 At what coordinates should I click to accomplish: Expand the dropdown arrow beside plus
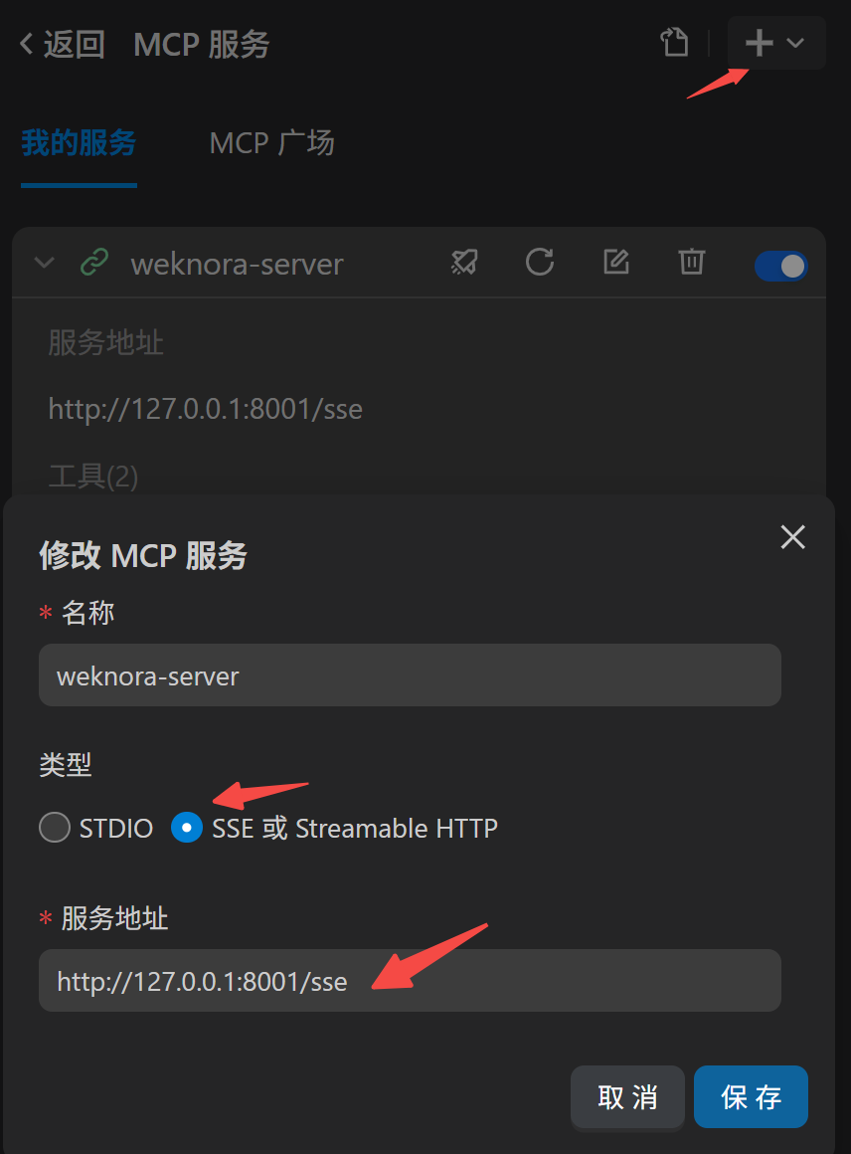[x=795, y=43]
